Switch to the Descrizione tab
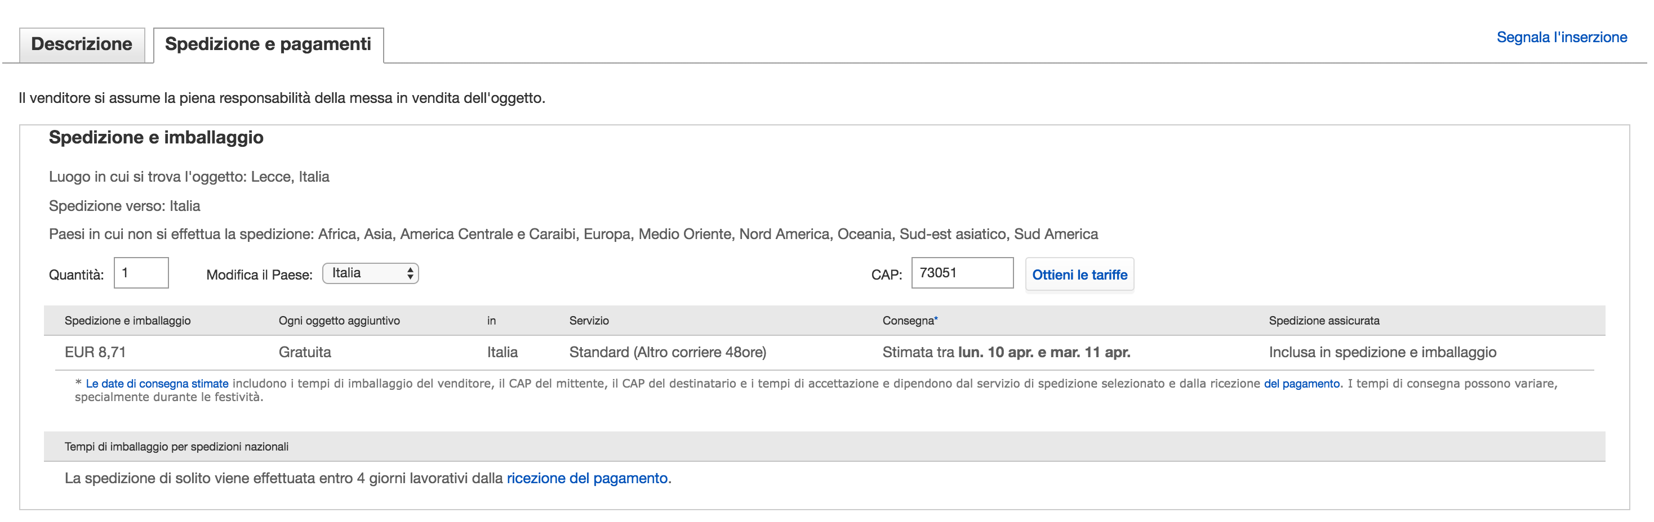Viewport: 1654px width, 522px height. [82, 44]
